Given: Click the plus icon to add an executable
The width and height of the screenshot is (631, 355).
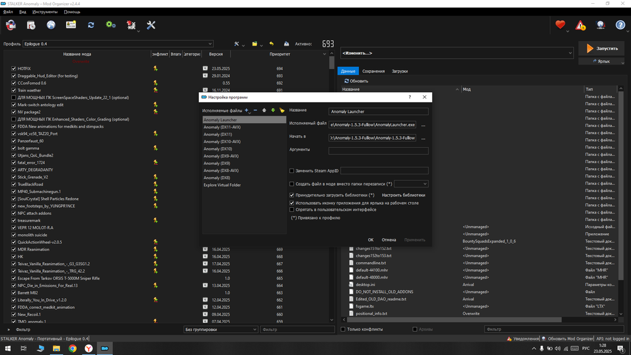Looking at the screenshot, I should tap(247, 111).
